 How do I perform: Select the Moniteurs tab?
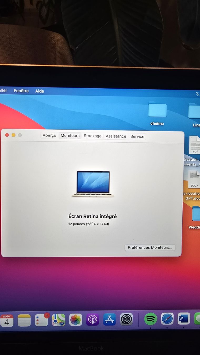[x=70, y=136]
